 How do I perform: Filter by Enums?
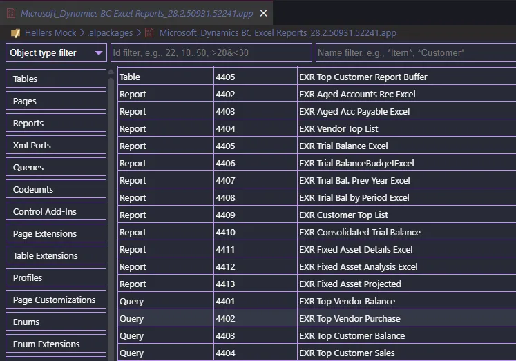pyautogui.click(x=56, y=322)
